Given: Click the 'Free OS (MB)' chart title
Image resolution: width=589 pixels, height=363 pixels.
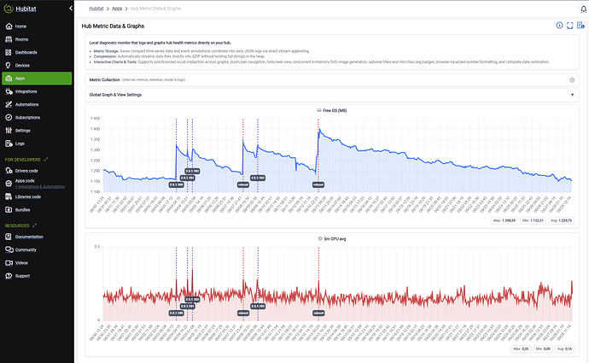Looking at the screenshot, I should coord(335,110).
